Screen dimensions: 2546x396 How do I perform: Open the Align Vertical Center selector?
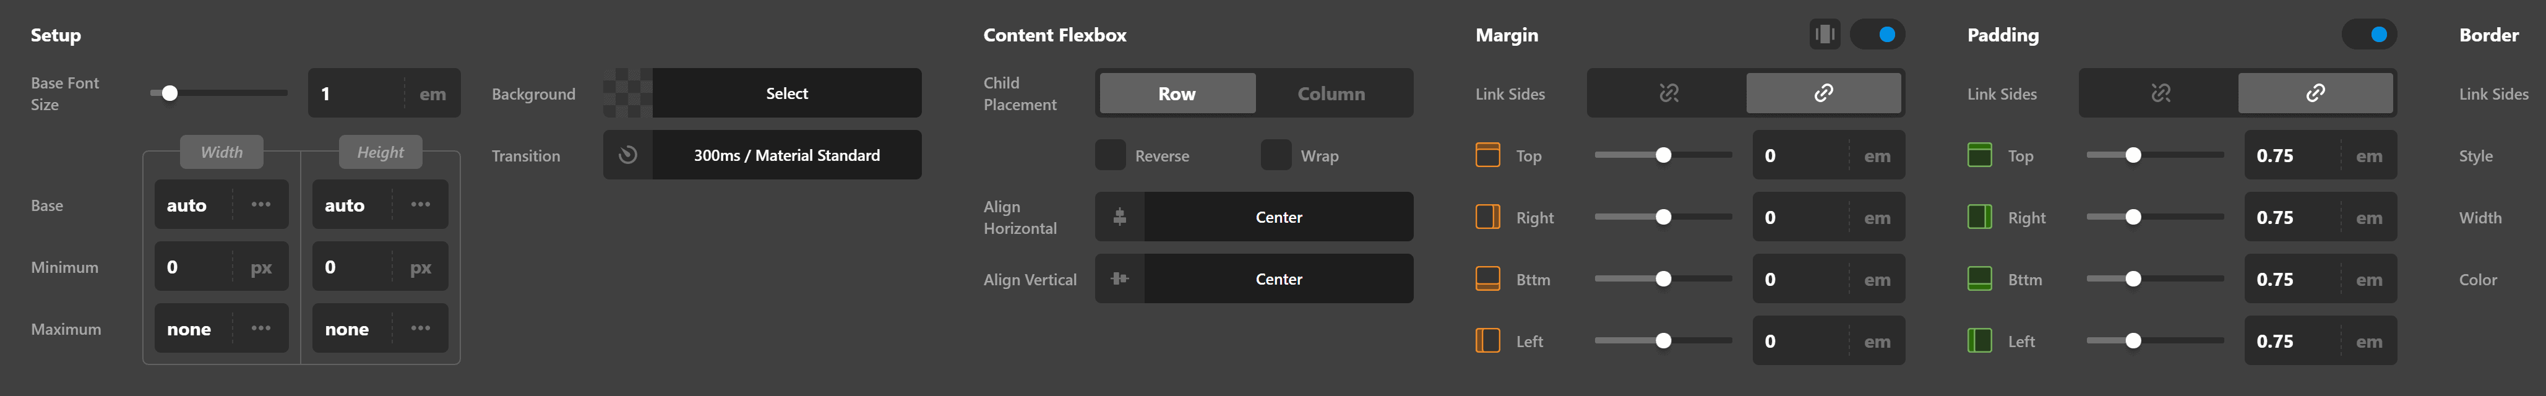click(x=1278, y=278)
